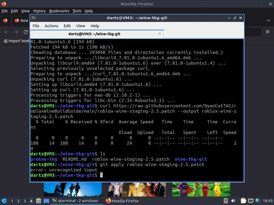Screen dimensions: 274x205
Task: Minimize the qterminal window
Action: pyautogui.click(x=229, y=18)
